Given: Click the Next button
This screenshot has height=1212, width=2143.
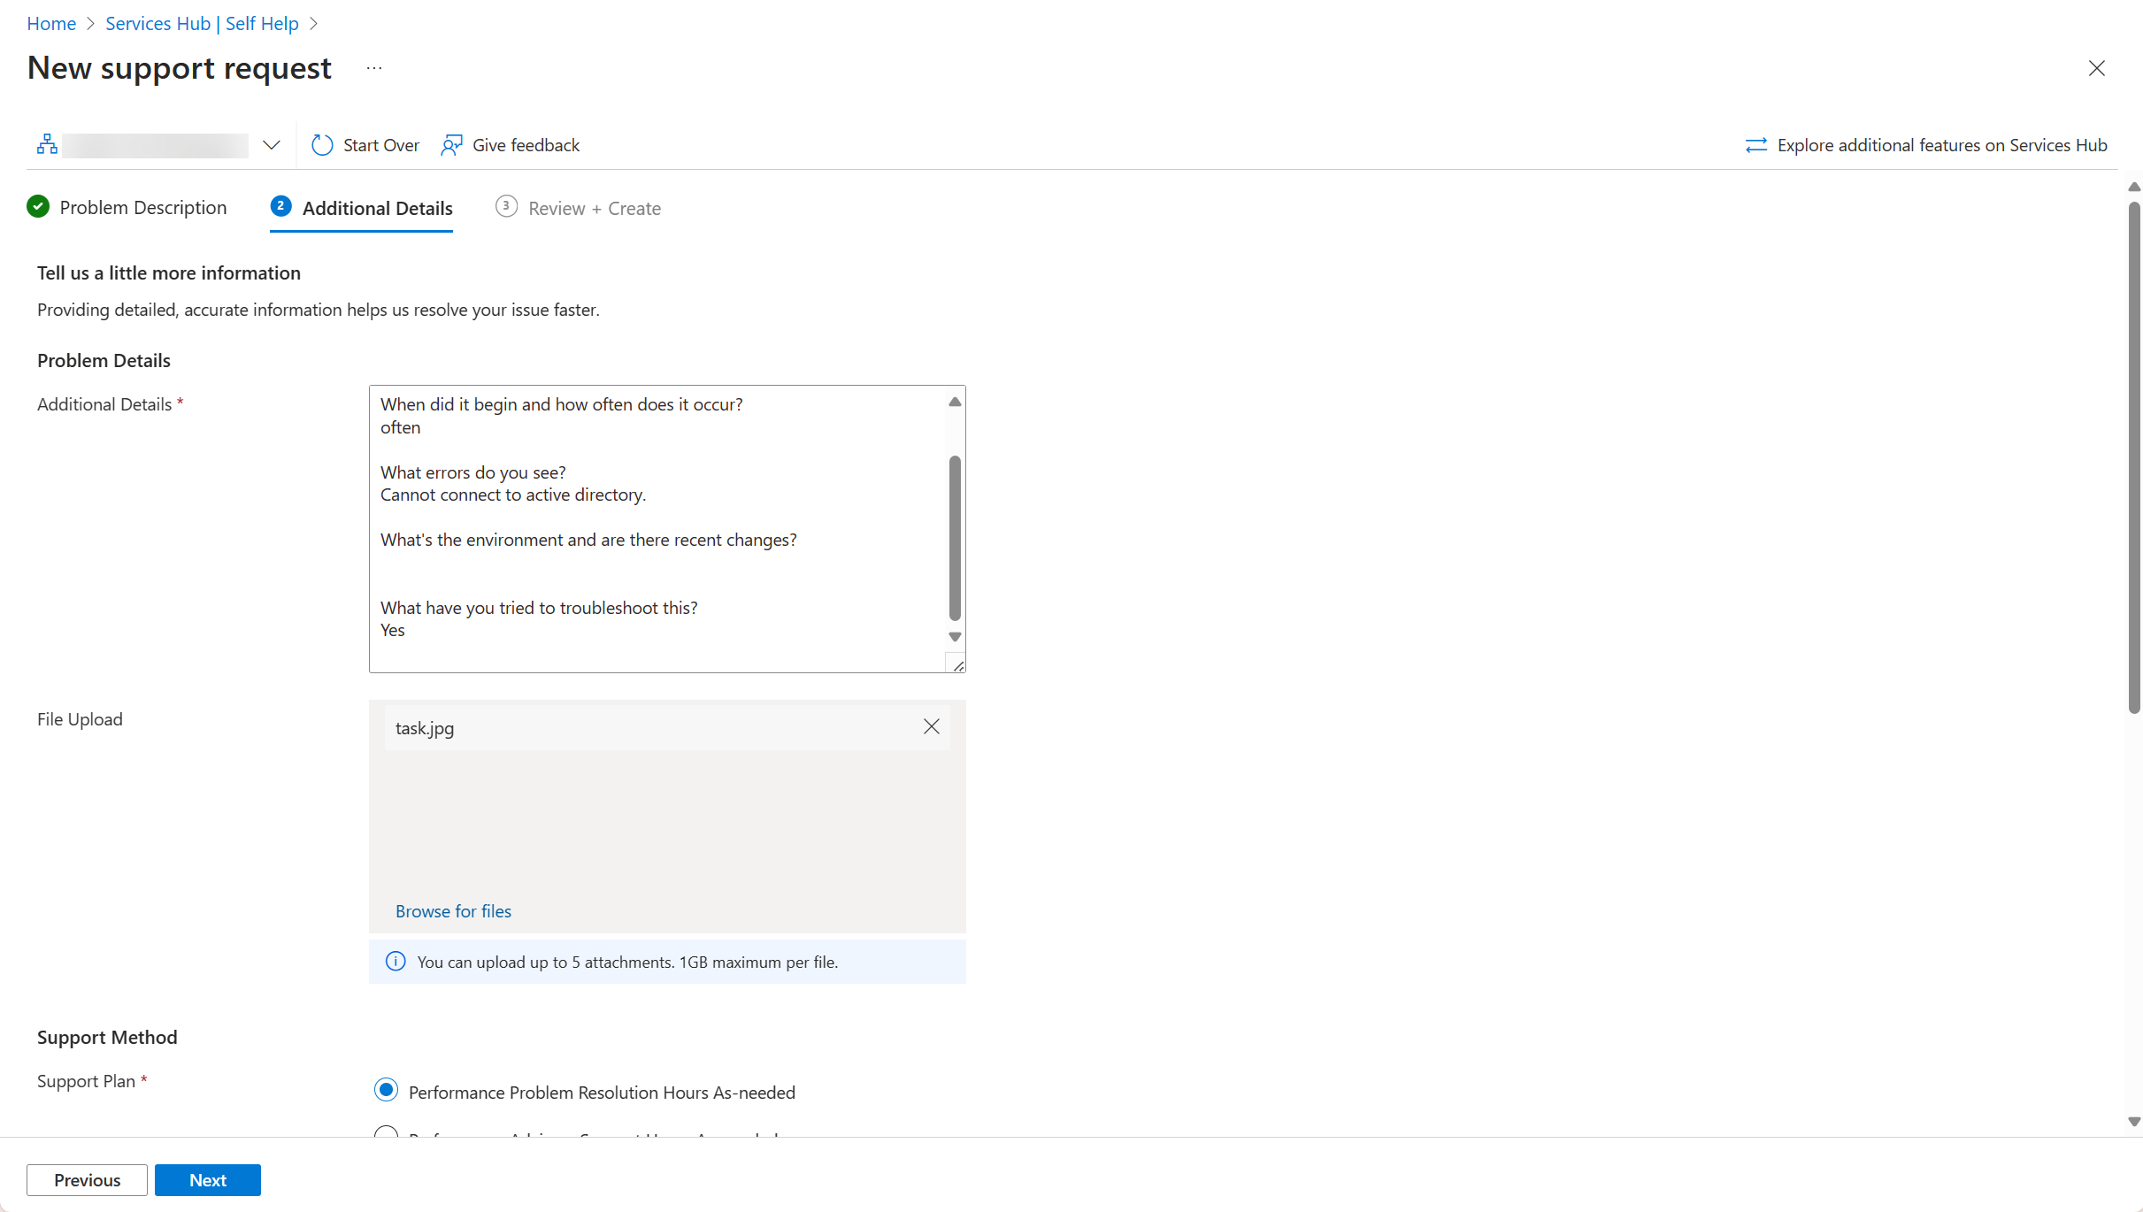Looking at the screenshot, I should (208, 1179).
